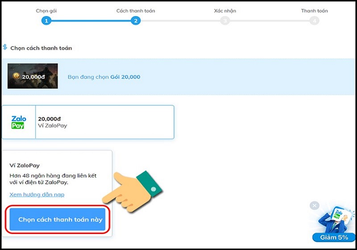Click the step 1 circle for Chọn gói
The height and width of the screenshot is (250, 357).
click(x=46, y=21)
